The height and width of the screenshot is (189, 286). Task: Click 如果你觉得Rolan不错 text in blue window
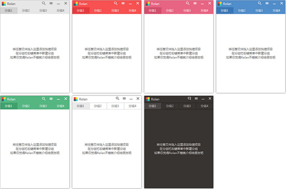251,58
